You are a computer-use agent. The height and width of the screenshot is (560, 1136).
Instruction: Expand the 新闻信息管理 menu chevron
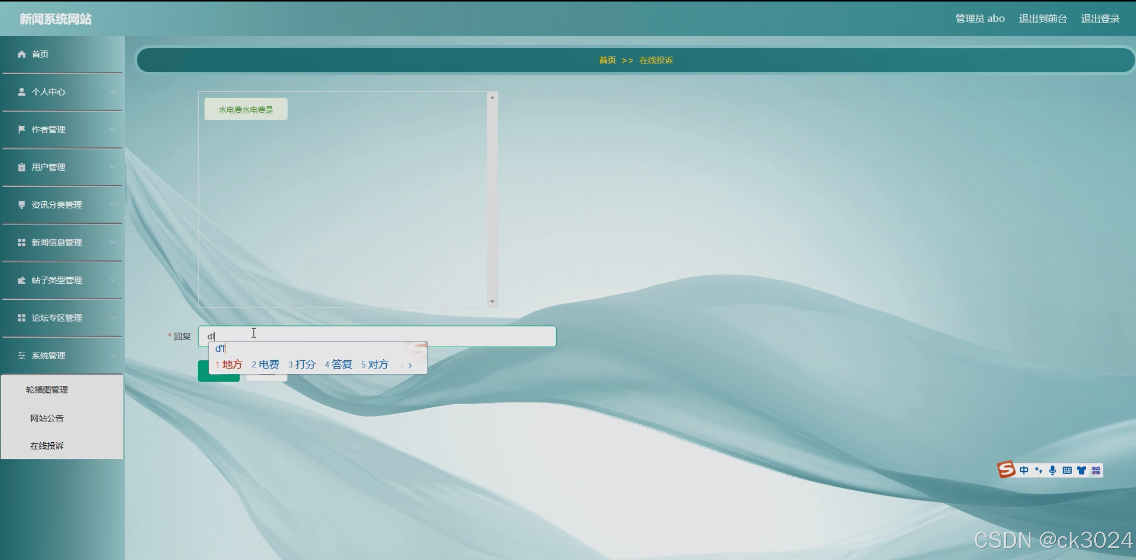click(x=113, y=243)
